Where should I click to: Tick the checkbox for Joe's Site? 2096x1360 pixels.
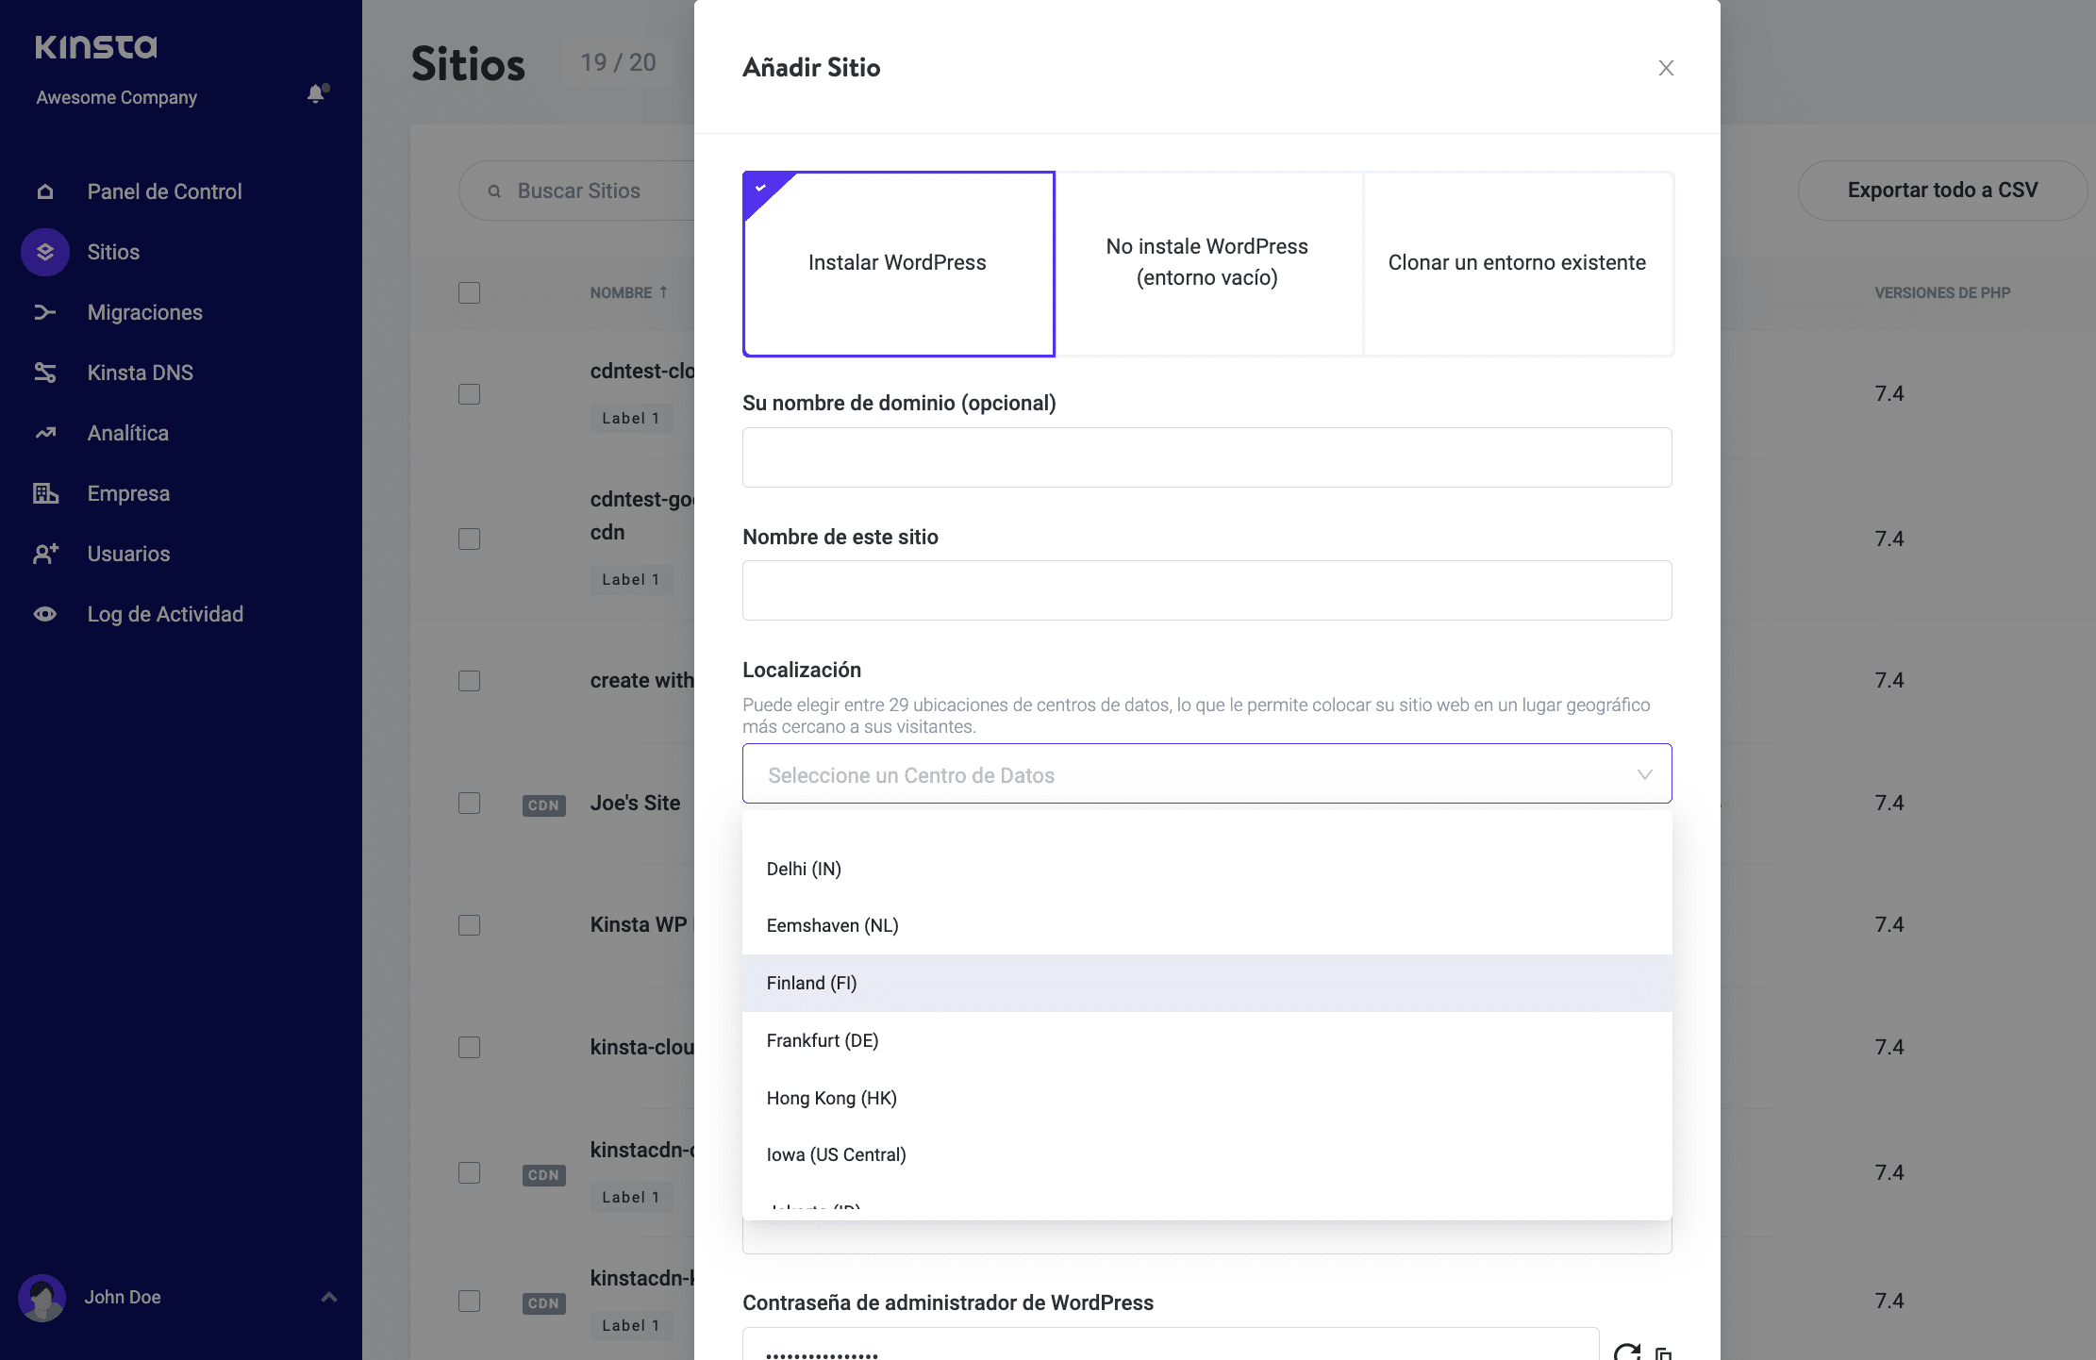pyautogui.click(x=469, y=803)
